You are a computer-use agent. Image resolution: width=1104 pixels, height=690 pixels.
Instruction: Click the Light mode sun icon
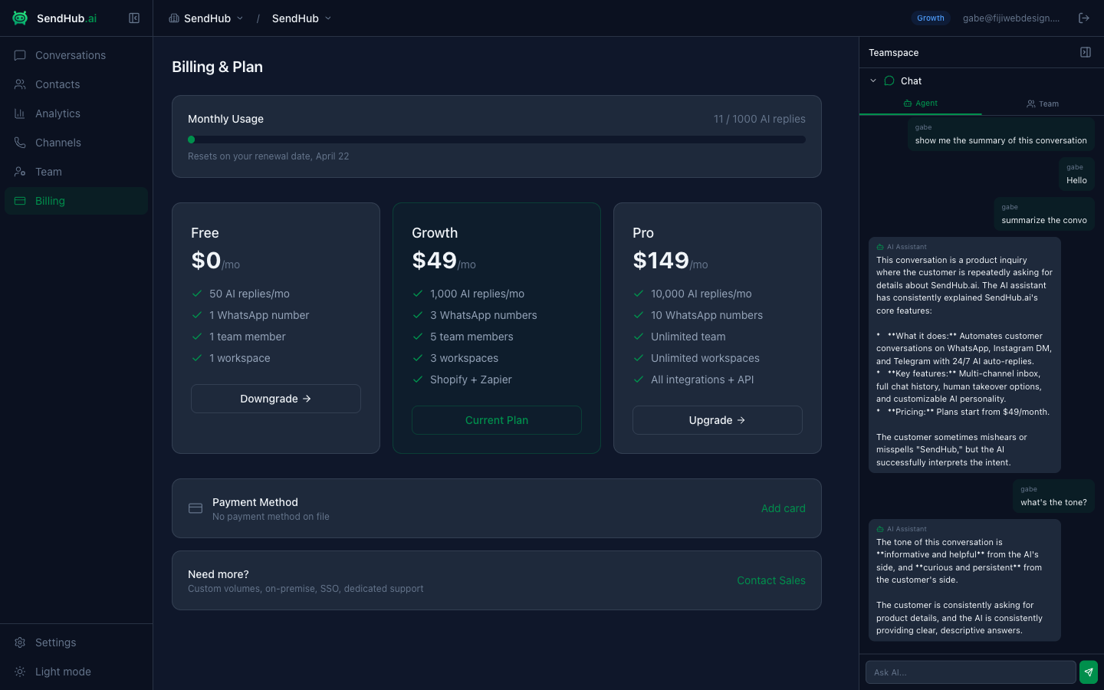point(20,672)
